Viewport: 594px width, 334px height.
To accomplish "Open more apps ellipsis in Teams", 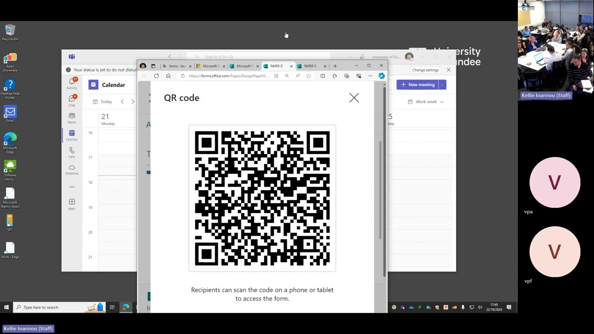I will tap(72, 187).
